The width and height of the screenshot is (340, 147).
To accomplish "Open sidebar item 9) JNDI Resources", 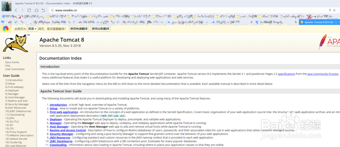I will tap(16, 108).
